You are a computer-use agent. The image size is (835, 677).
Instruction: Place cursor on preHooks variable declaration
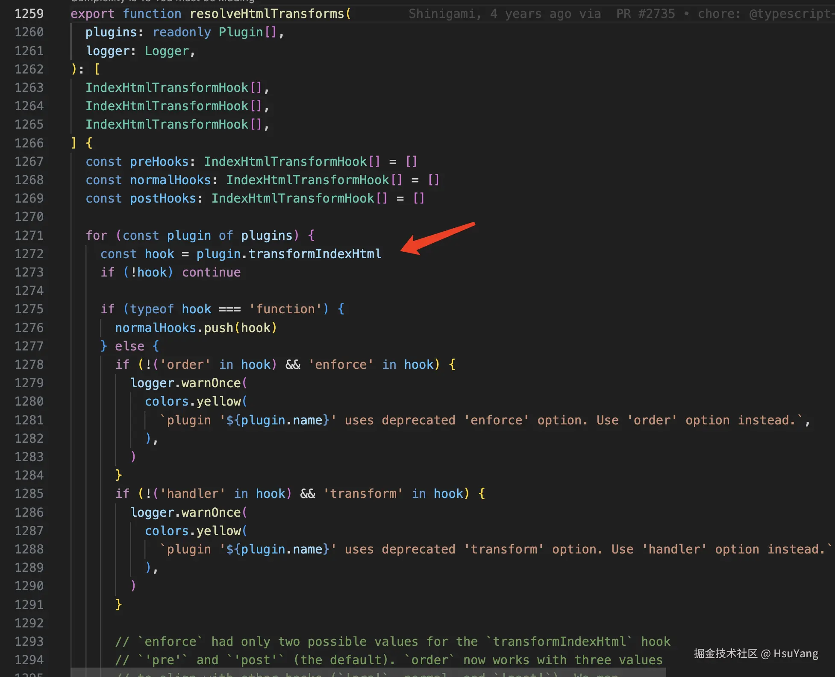[x=159, y=162]
